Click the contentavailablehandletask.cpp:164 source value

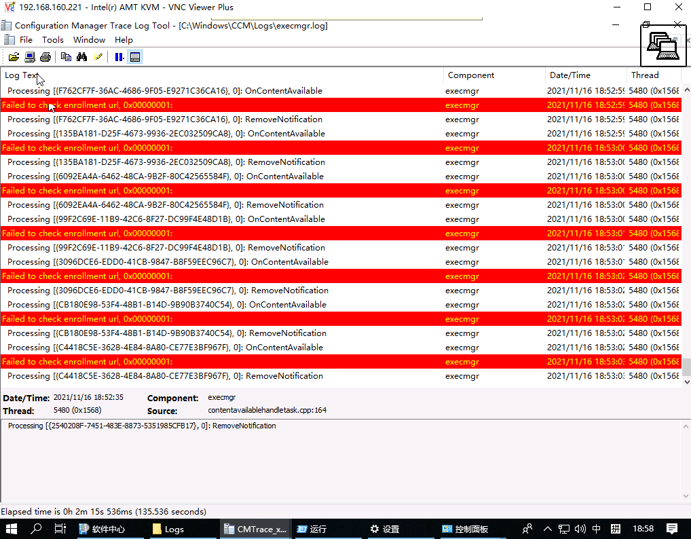(267, 410)
